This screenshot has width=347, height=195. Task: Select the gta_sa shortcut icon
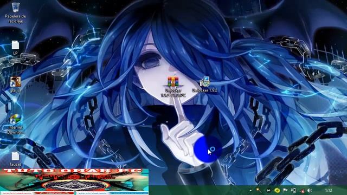tap(15, 84)
